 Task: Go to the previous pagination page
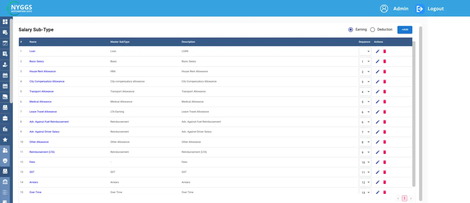pos(398,198)
